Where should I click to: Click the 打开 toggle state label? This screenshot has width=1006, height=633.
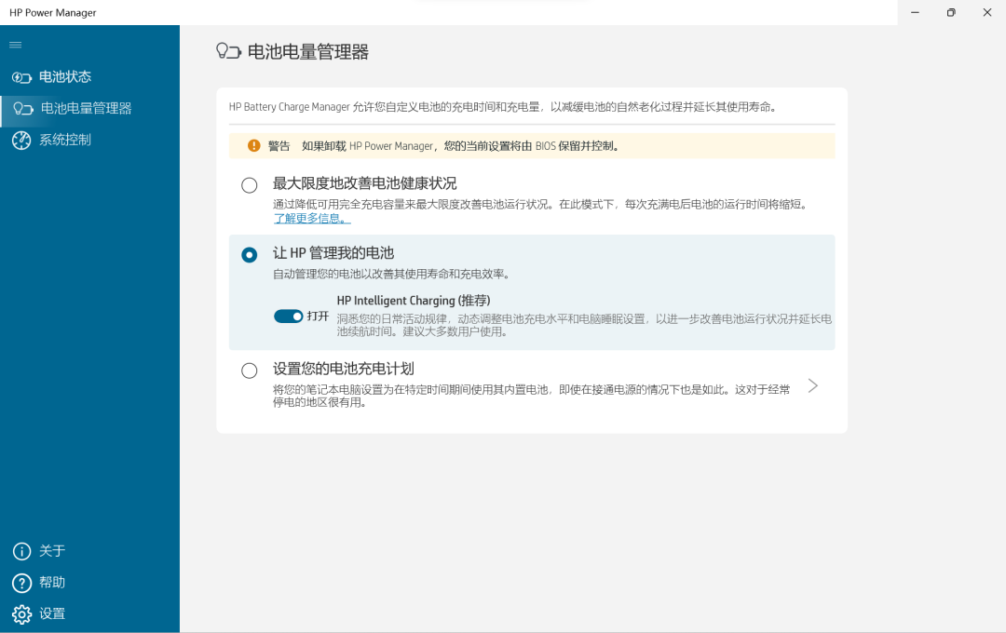(318, 316)
